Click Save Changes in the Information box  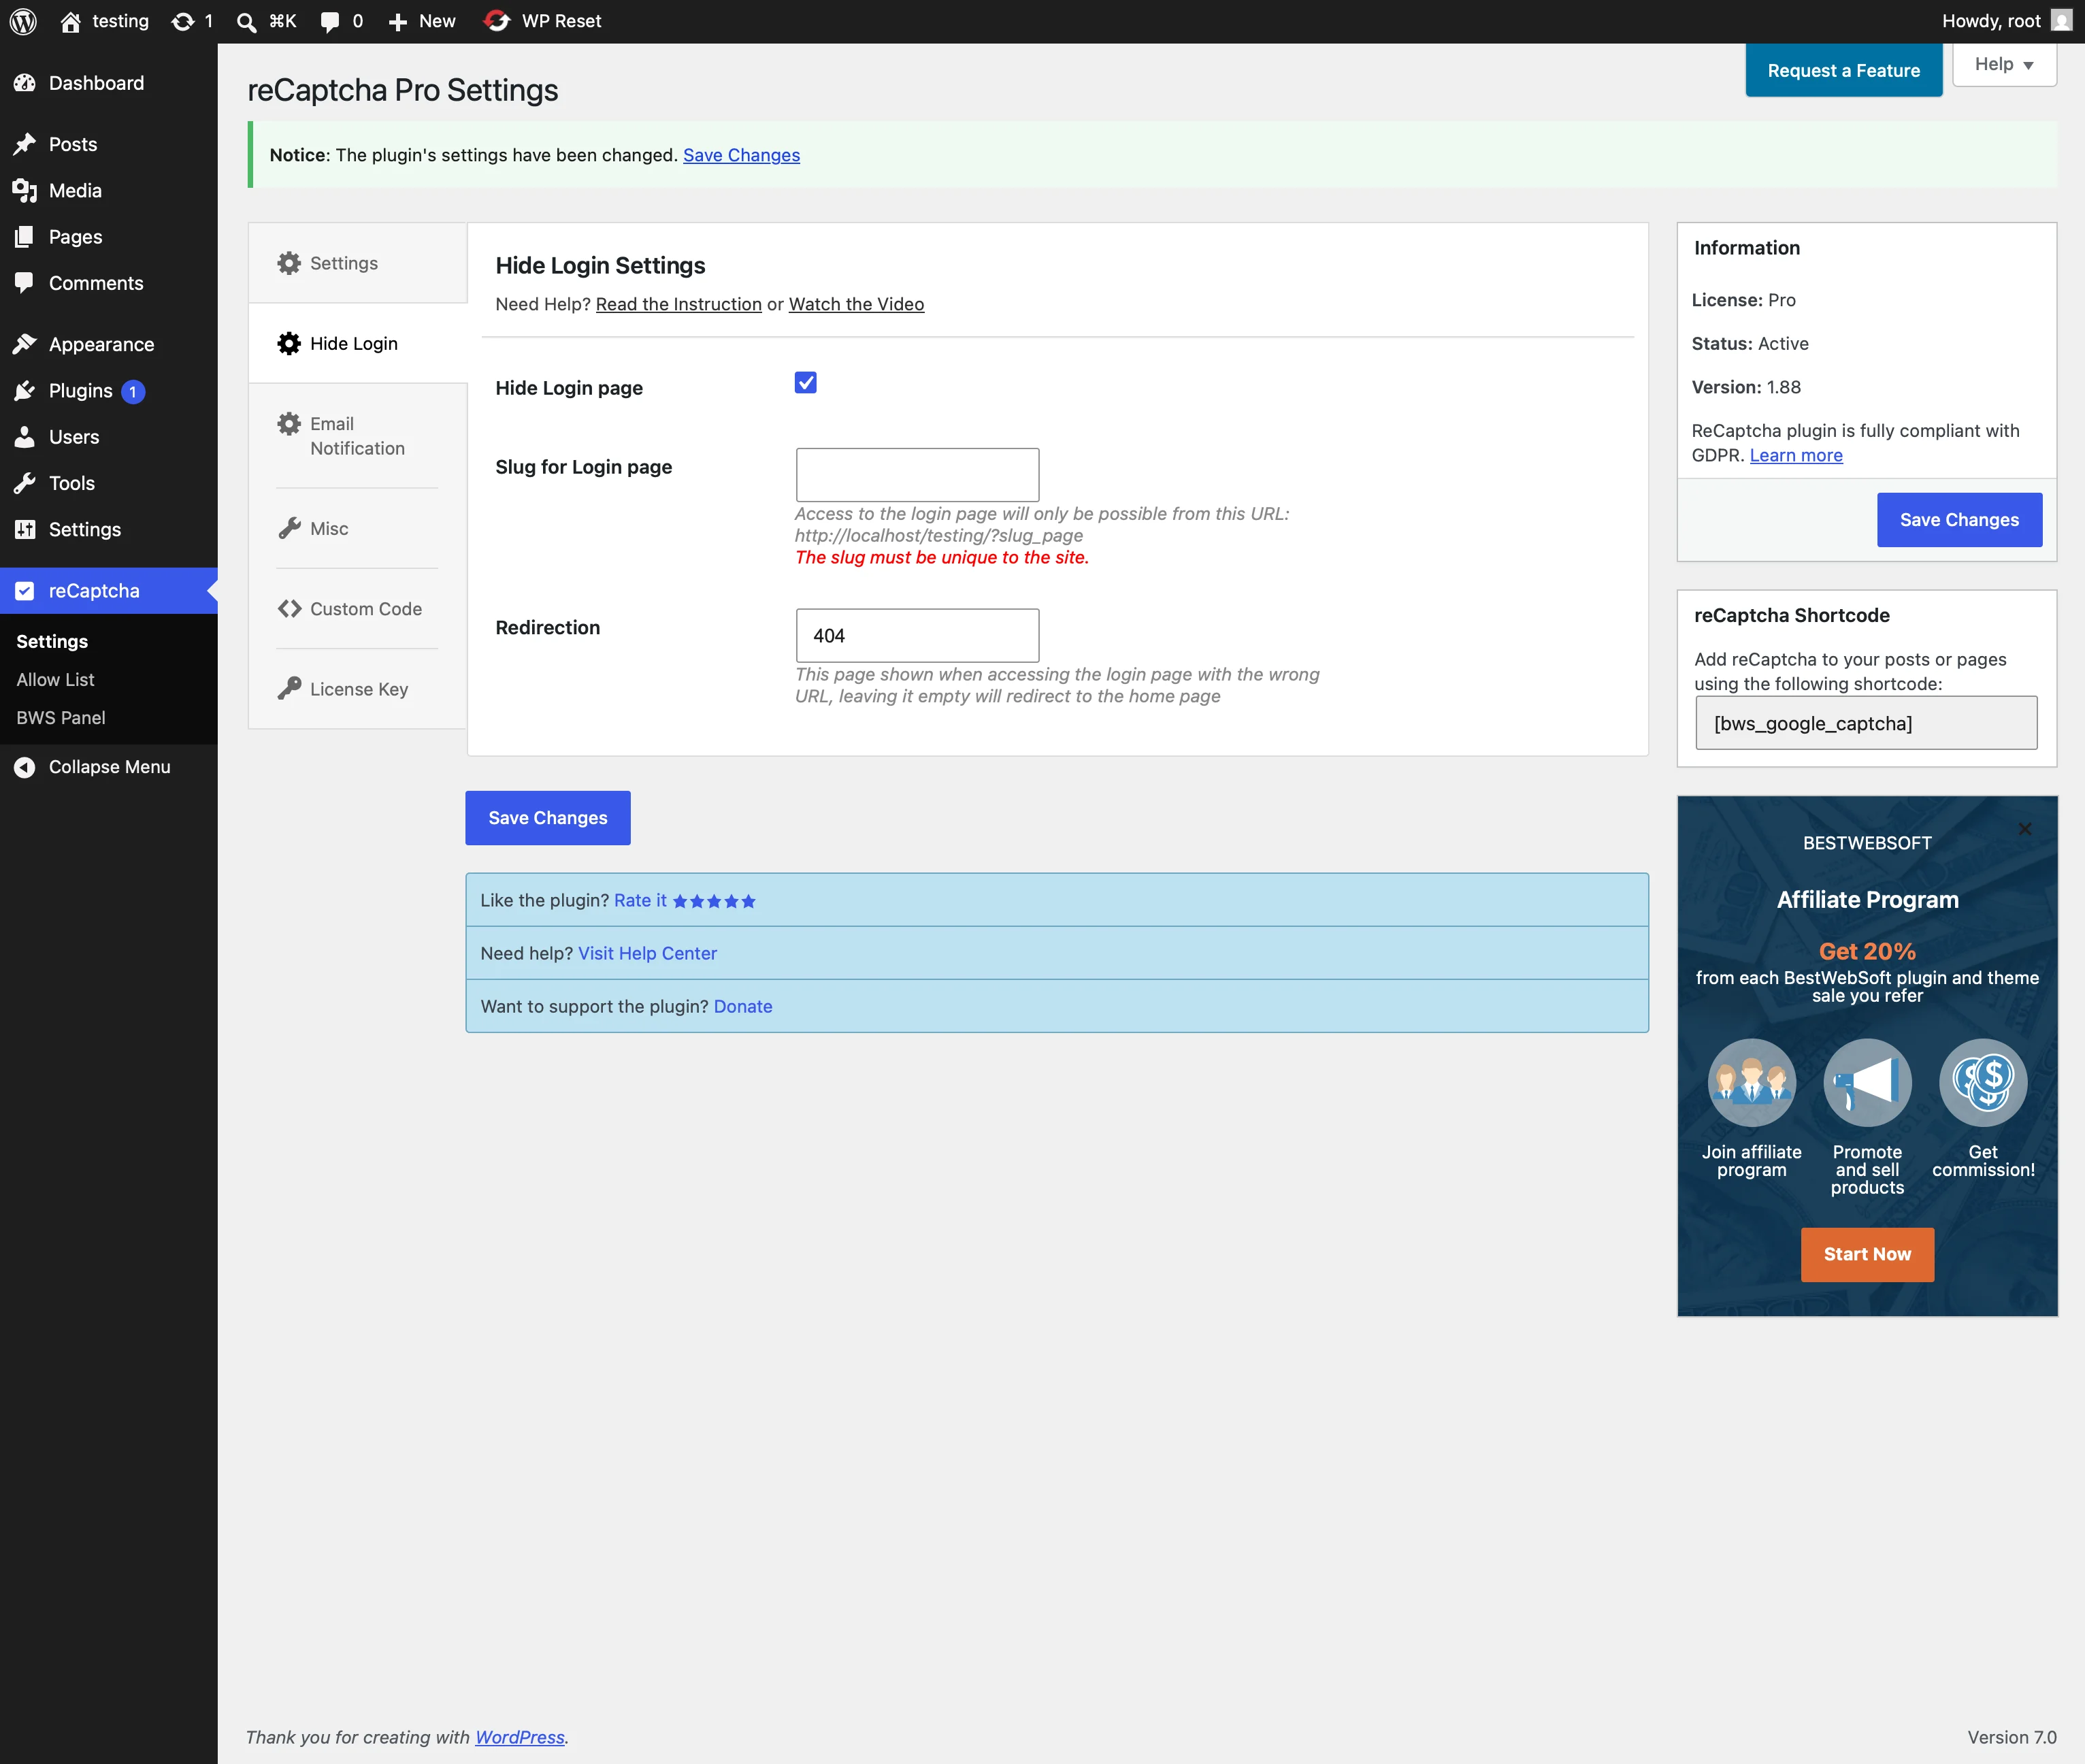click(1959, 520)
